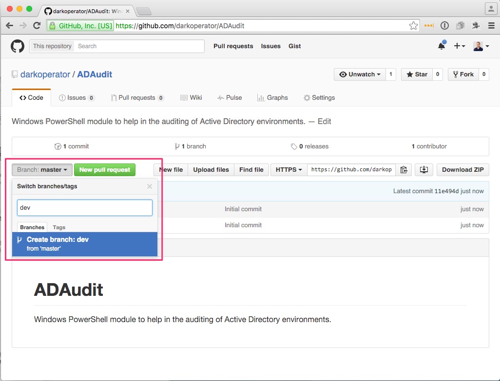The image size is (500, 381).
Task: View the 0 releases page
Action: 309,146
